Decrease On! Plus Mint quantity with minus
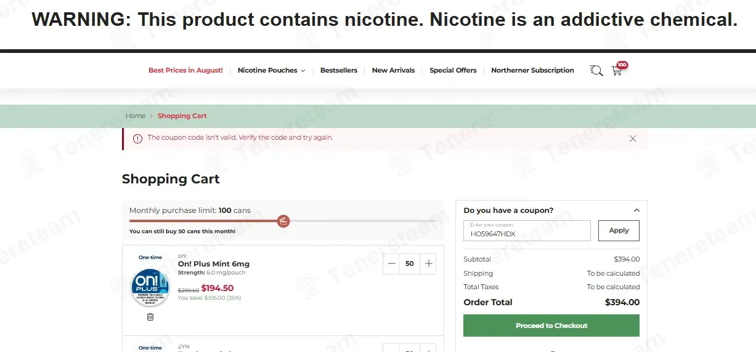The height and width of the screenshot is (352, 756). point(392,263)
